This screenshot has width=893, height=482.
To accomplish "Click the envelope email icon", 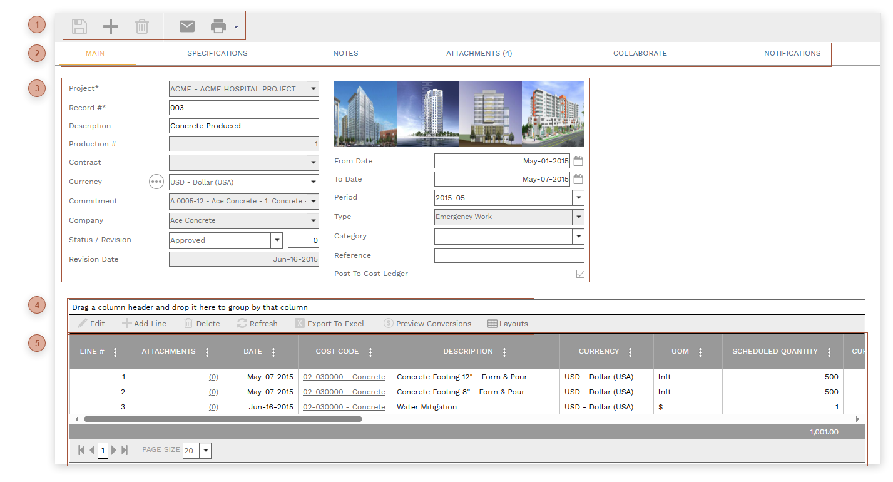I will [187, 26].
